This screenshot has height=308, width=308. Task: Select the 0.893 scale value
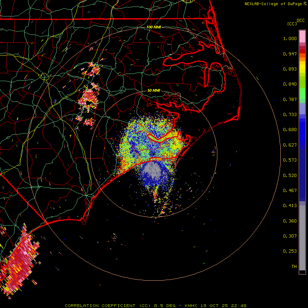pyautogui.click(x=290, y=69)
